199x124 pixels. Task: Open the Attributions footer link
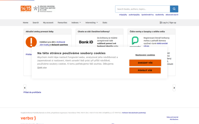[x=174, y=119]
